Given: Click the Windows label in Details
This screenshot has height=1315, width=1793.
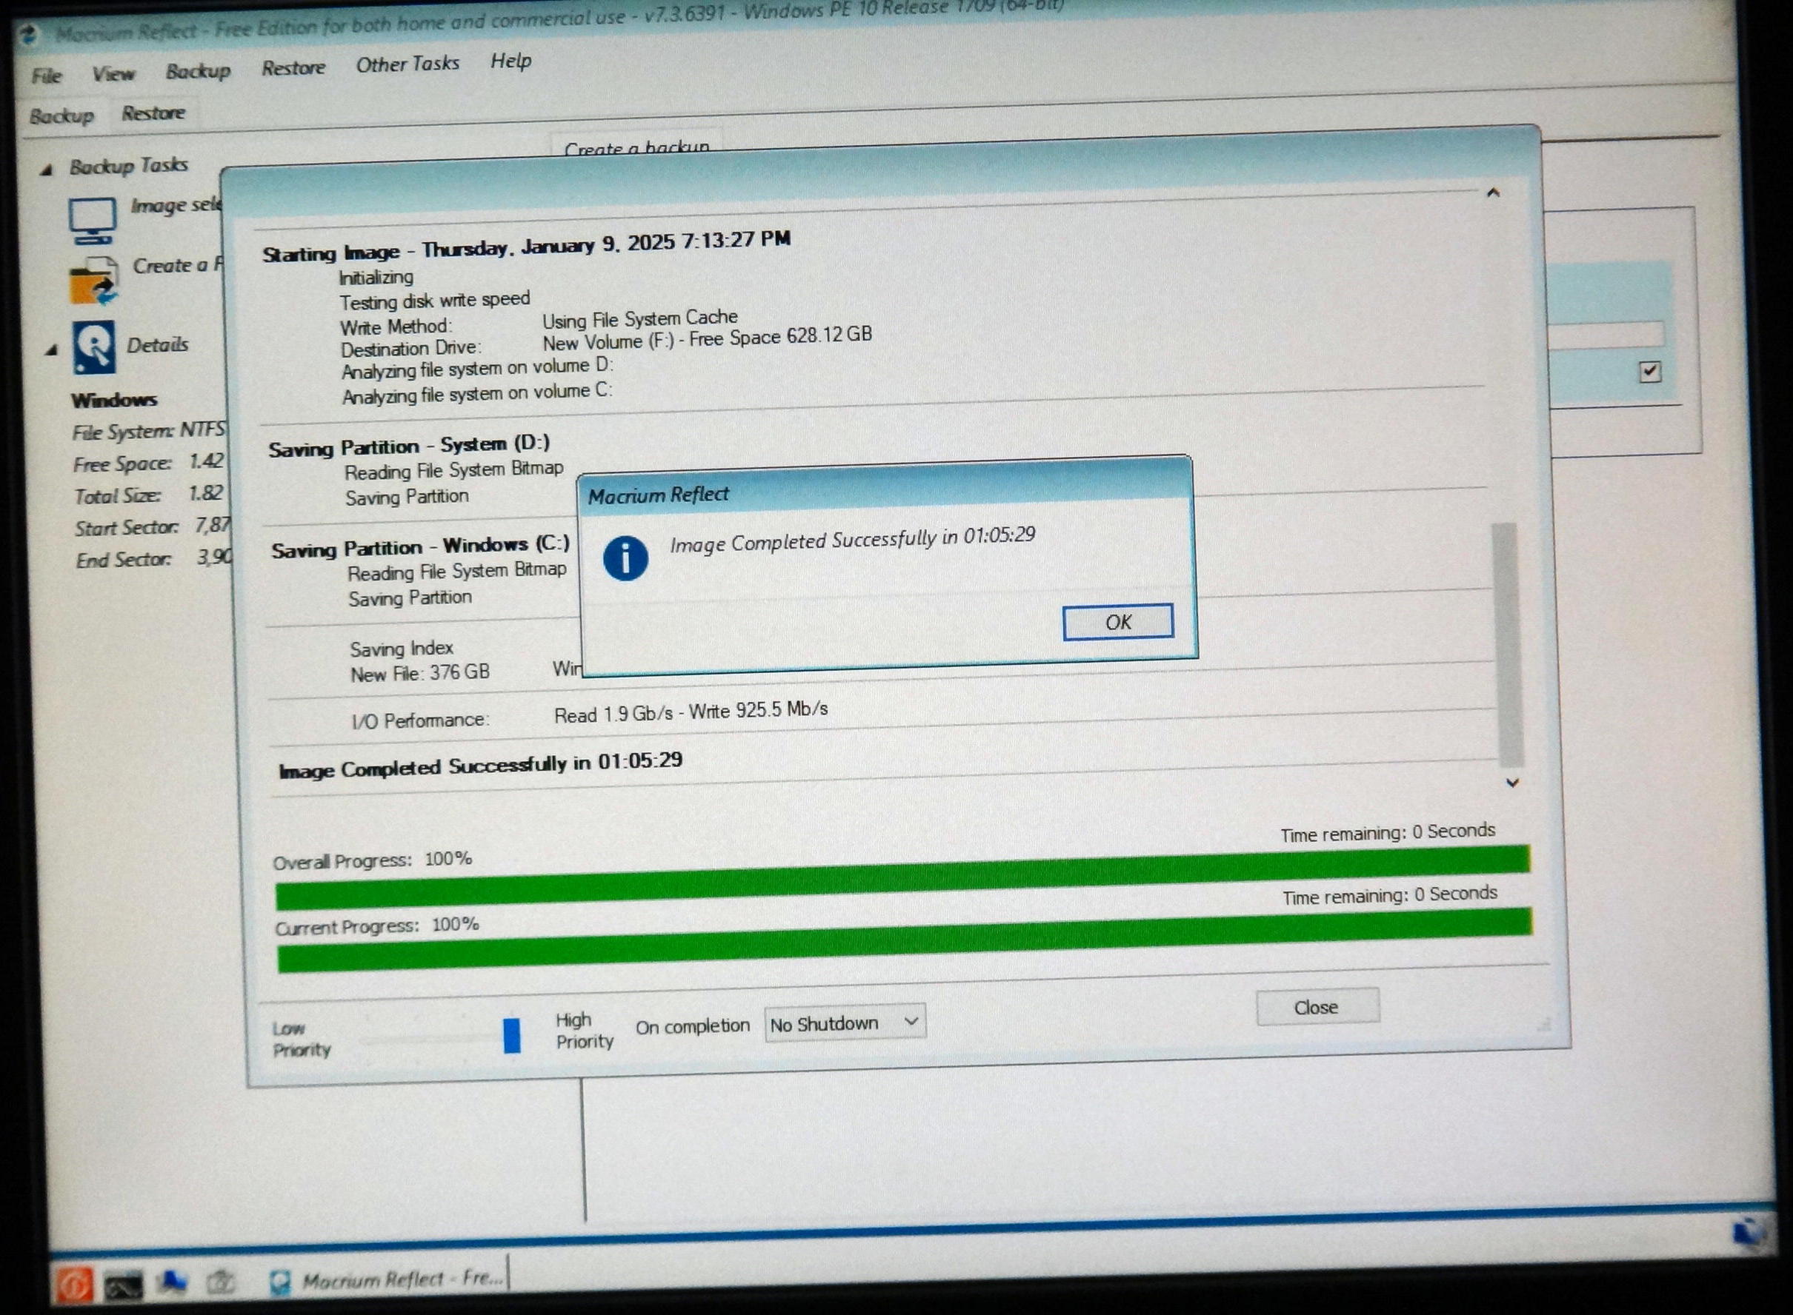Looking at the screenshot, I should (114, 400).
